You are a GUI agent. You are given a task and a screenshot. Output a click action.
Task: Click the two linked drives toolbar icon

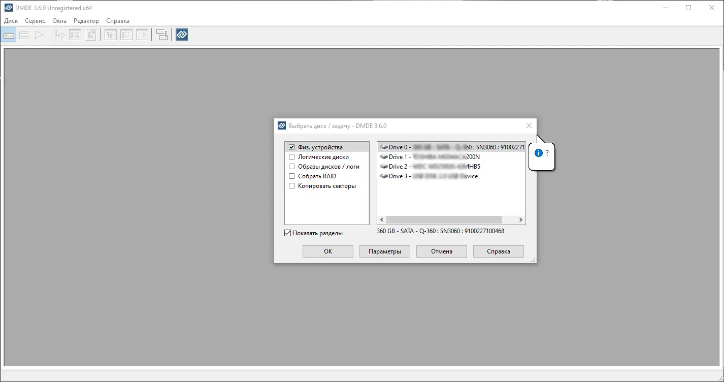click(x=162, y=35)
